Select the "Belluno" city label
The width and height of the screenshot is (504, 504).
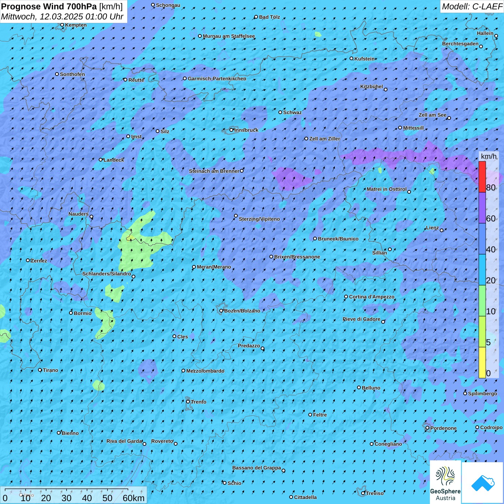(371, 388)
